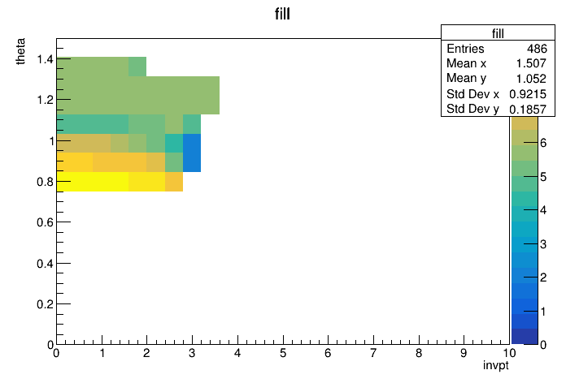Screen dimensions: 566x383
Task: Select the palette label 5
Action: [543, 177]
